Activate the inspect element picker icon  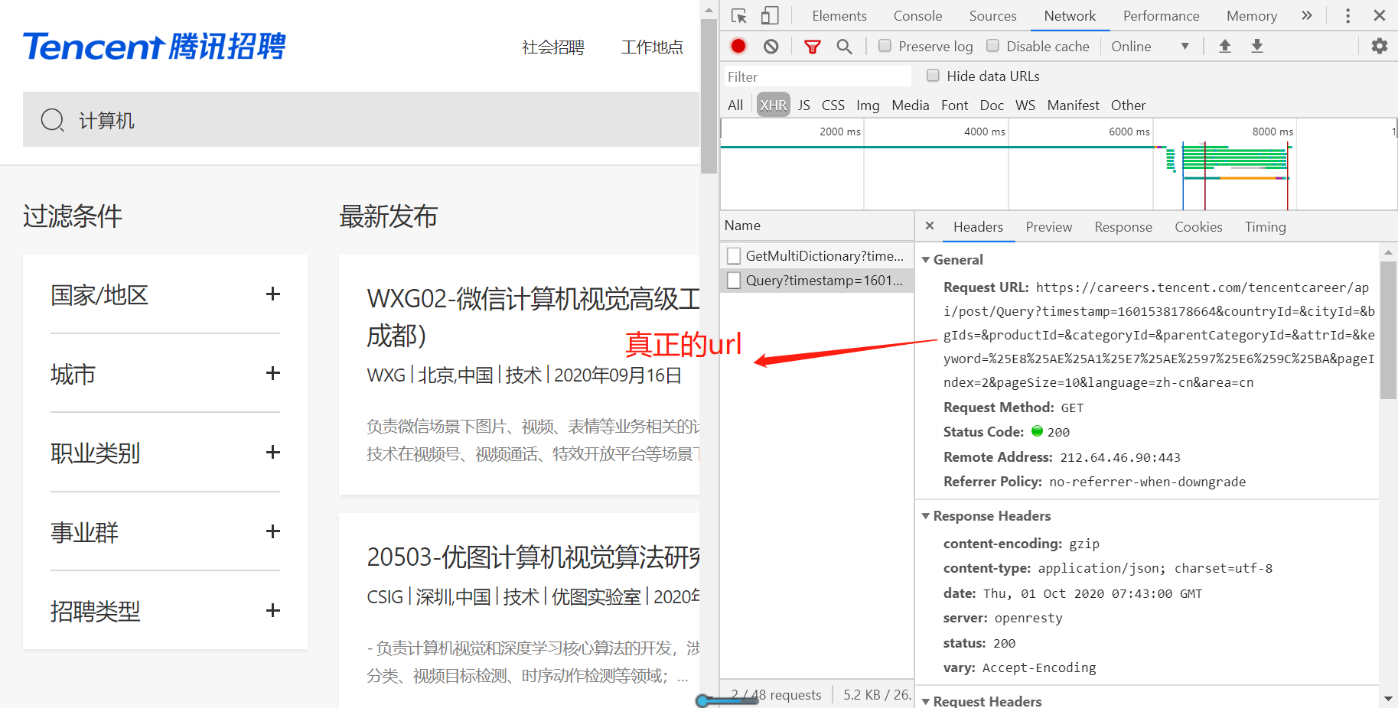(738, 15)
